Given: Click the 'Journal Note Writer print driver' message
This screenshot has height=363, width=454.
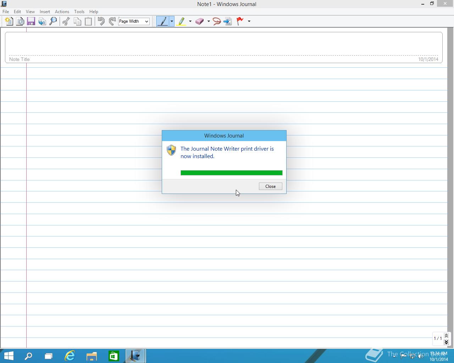Looking at the screenshot, I should [227, 152].
